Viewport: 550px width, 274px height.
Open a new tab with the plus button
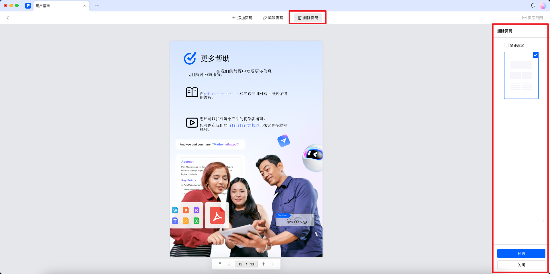point(97,5)
